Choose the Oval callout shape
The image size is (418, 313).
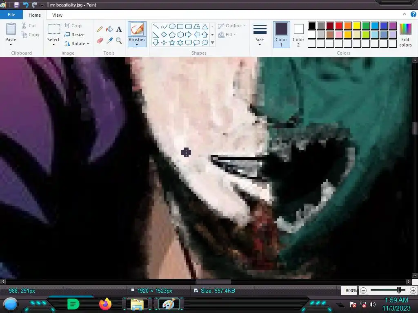click(197, 42)
